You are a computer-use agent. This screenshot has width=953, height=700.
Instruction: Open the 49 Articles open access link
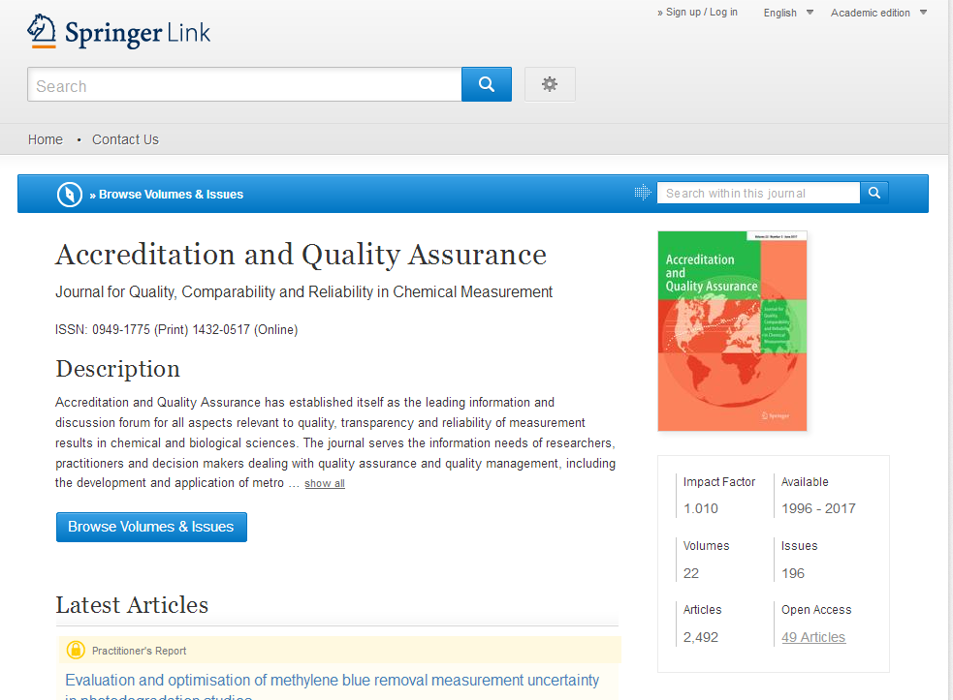click(x=813, y=637)
